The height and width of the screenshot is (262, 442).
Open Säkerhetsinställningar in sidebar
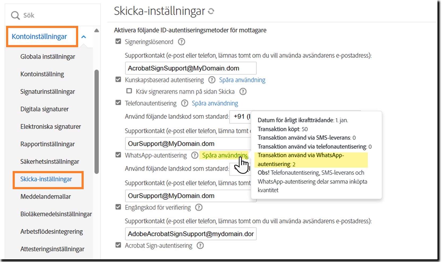pyautogui.click(x=50, y=162)
